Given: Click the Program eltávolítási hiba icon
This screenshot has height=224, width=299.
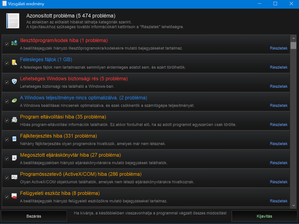Looking at the screenshot, I should click(14, 119).
